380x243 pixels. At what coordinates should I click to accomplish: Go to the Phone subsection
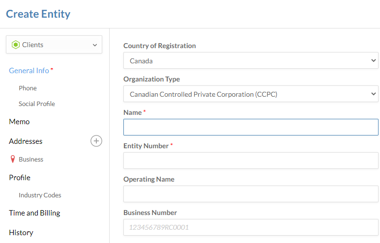pos(28,88)
